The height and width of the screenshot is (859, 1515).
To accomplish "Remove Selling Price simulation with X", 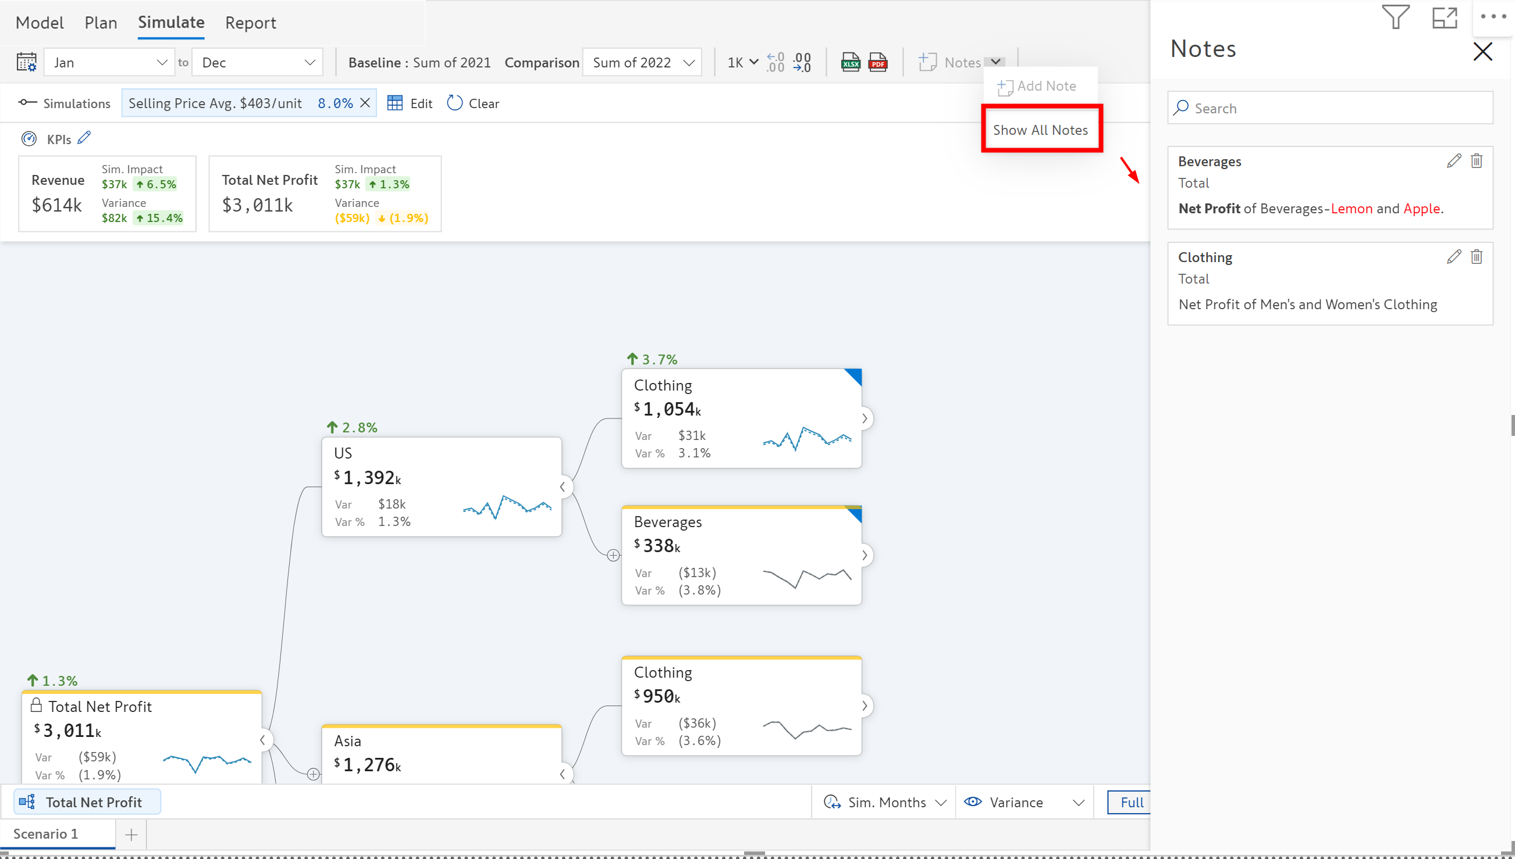I will (365, 103).
